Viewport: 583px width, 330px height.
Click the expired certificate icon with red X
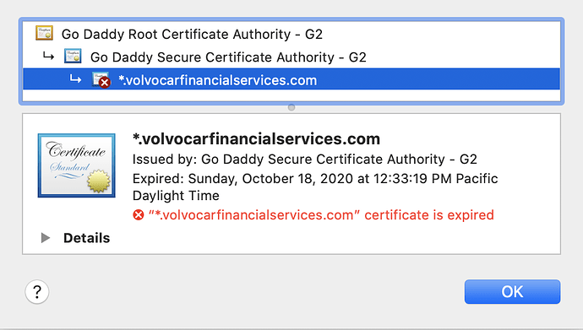coord(101,80)
